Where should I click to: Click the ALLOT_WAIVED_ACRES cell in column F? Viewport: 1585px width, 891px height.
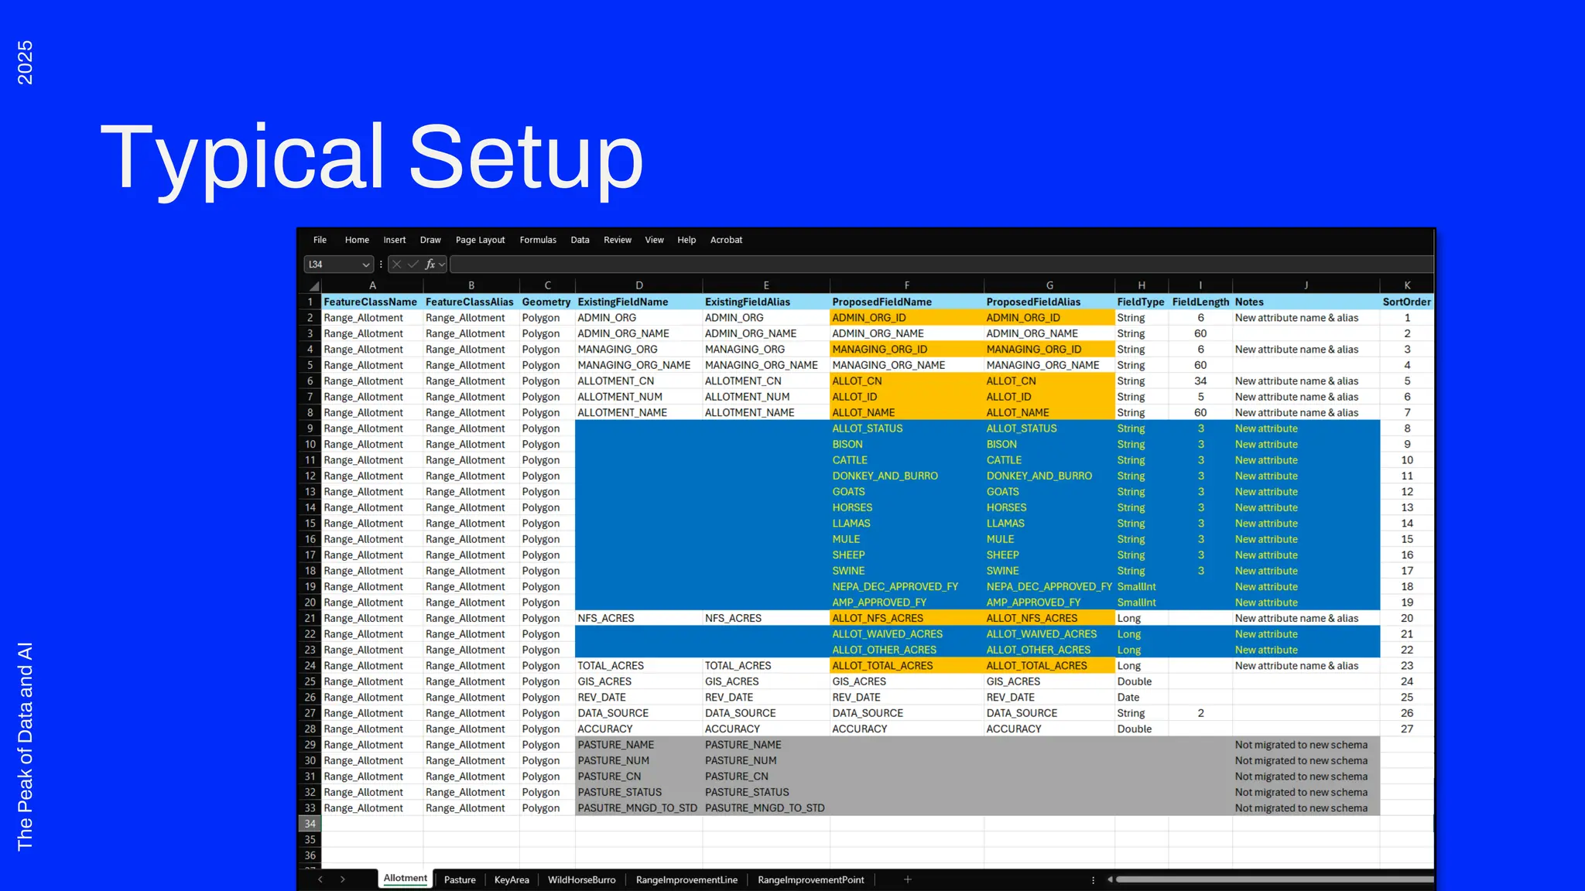tap(906, 634)
